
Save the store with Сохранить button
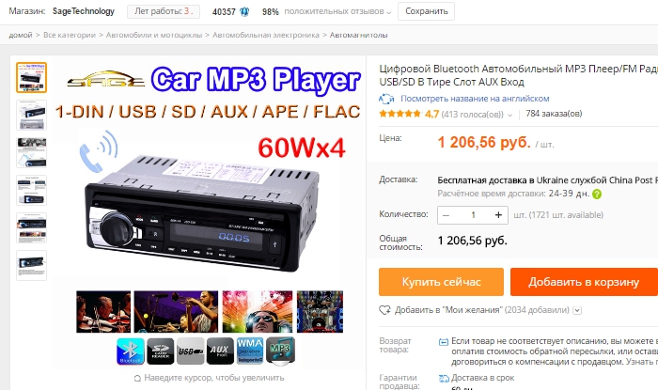tap(427, 11)
